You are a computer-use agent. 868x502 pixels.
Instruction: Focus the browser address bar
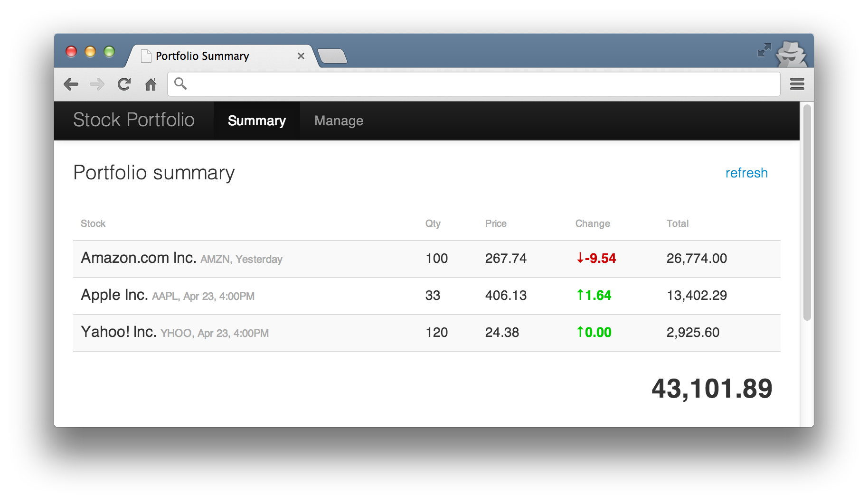[x=475, y=84]
